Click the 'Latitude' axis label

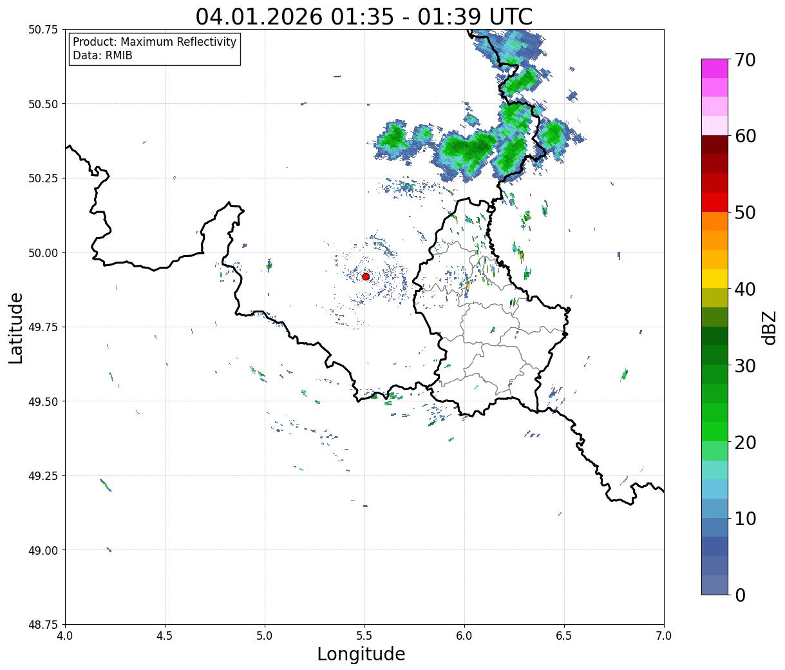[16, 327]
